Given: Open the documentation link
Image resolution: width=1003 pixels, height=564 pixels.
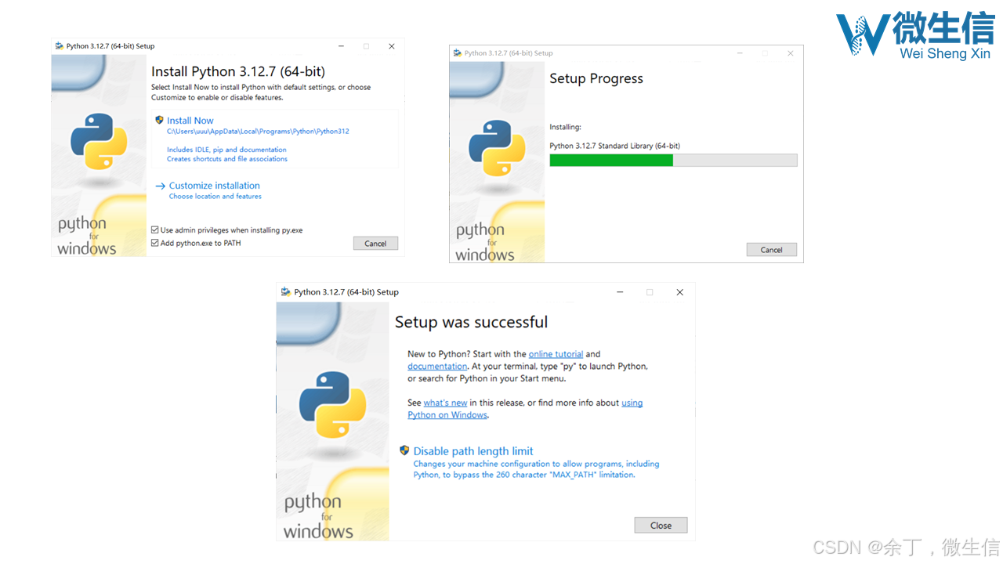Looking at the screenshot, I should [x=437, y=367].
